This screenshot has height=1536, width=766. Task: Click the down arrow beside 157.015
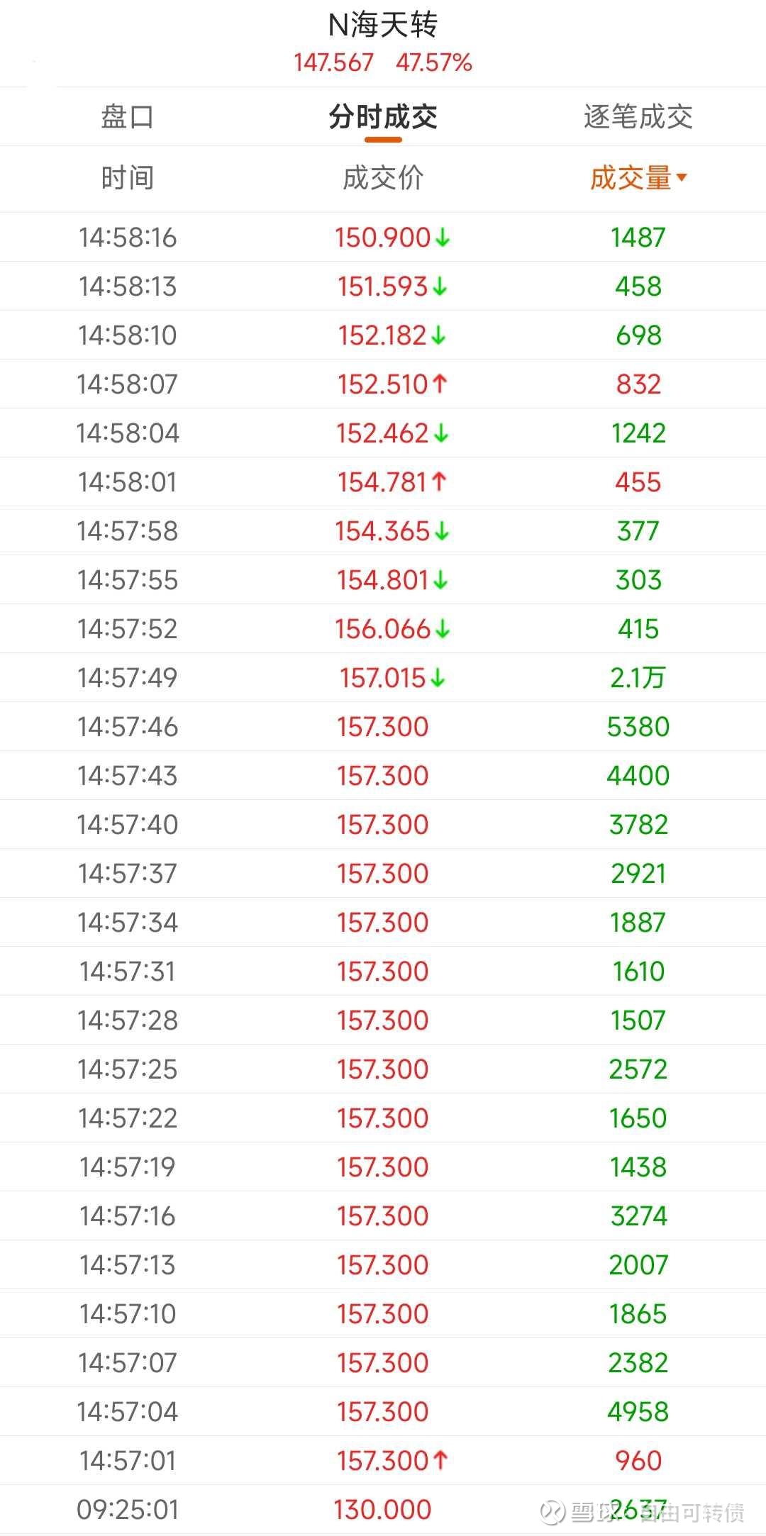click(438, 678)
